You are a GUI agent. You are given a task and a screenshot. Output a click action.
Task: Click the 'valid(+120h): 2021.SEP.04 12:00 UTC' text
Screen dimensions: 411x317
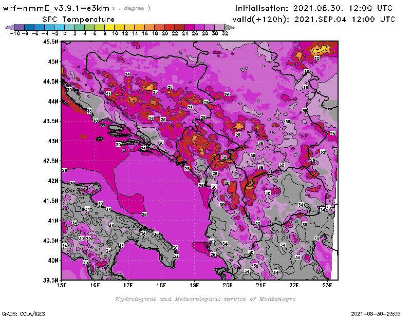(x=313, y=19)
